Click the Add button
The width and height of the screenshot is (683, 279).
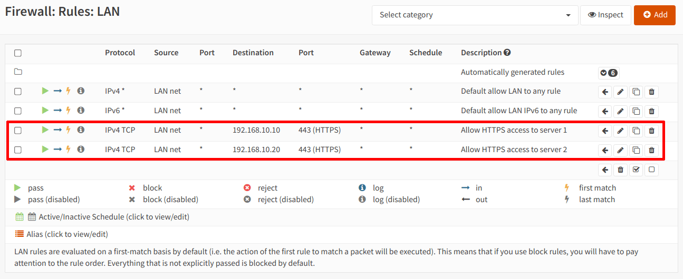[655, 15]
